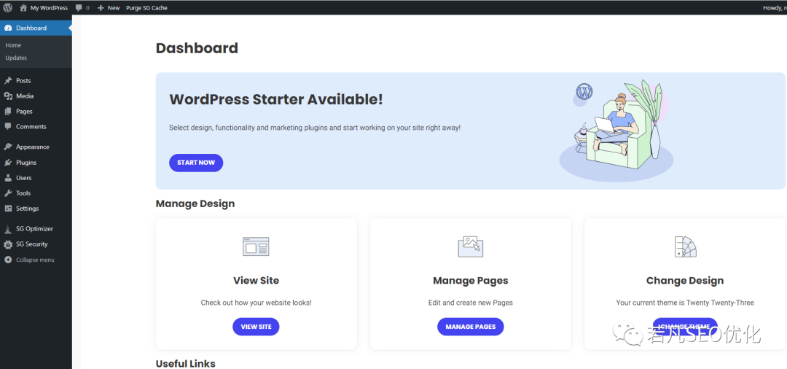Click the View Site card title

point(256,281)
